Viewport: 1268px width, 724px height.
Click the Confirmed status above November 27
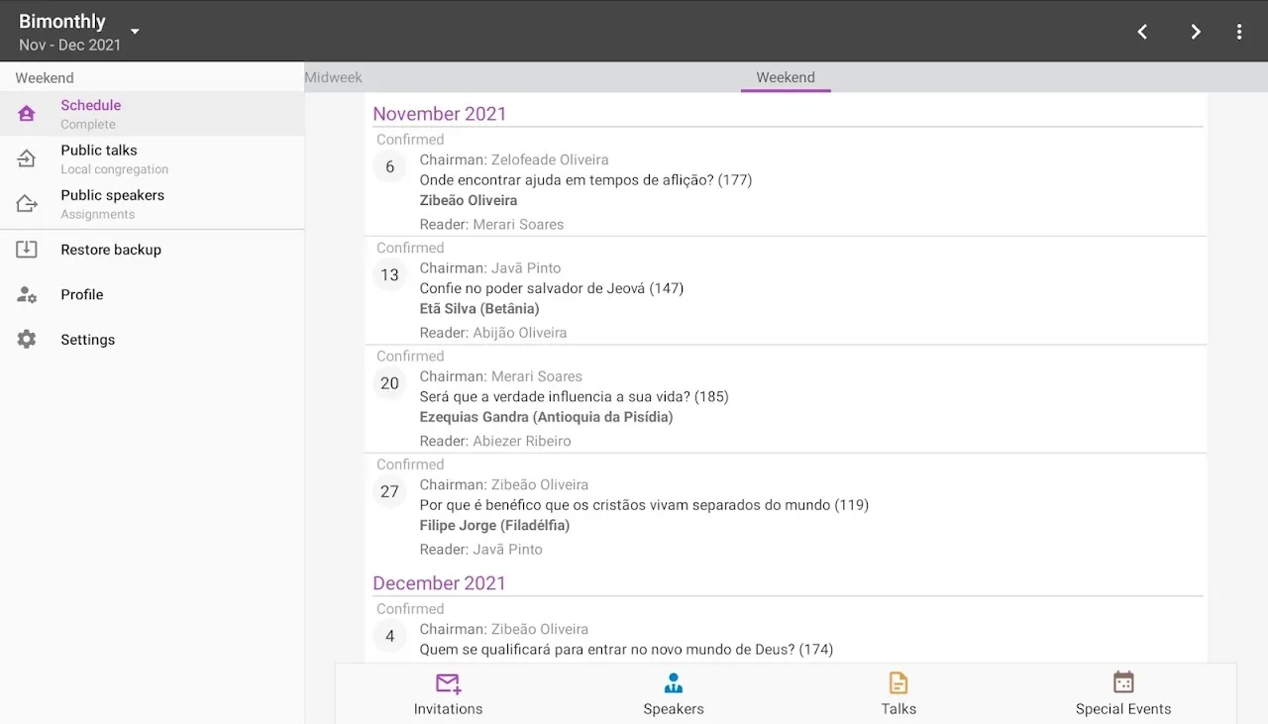pyautogui.click(x=410, y=465)
